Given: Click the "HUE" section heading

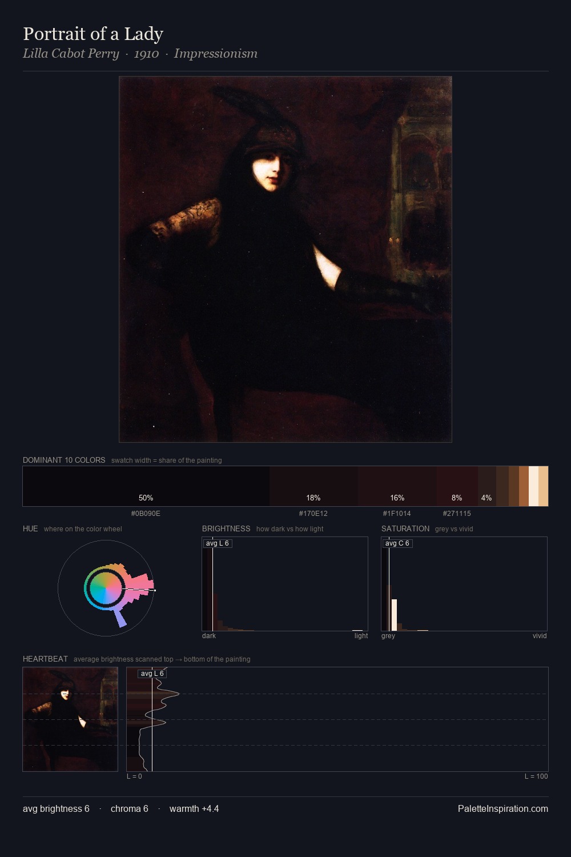Looking at the screenshot, I should coord(30,528).
